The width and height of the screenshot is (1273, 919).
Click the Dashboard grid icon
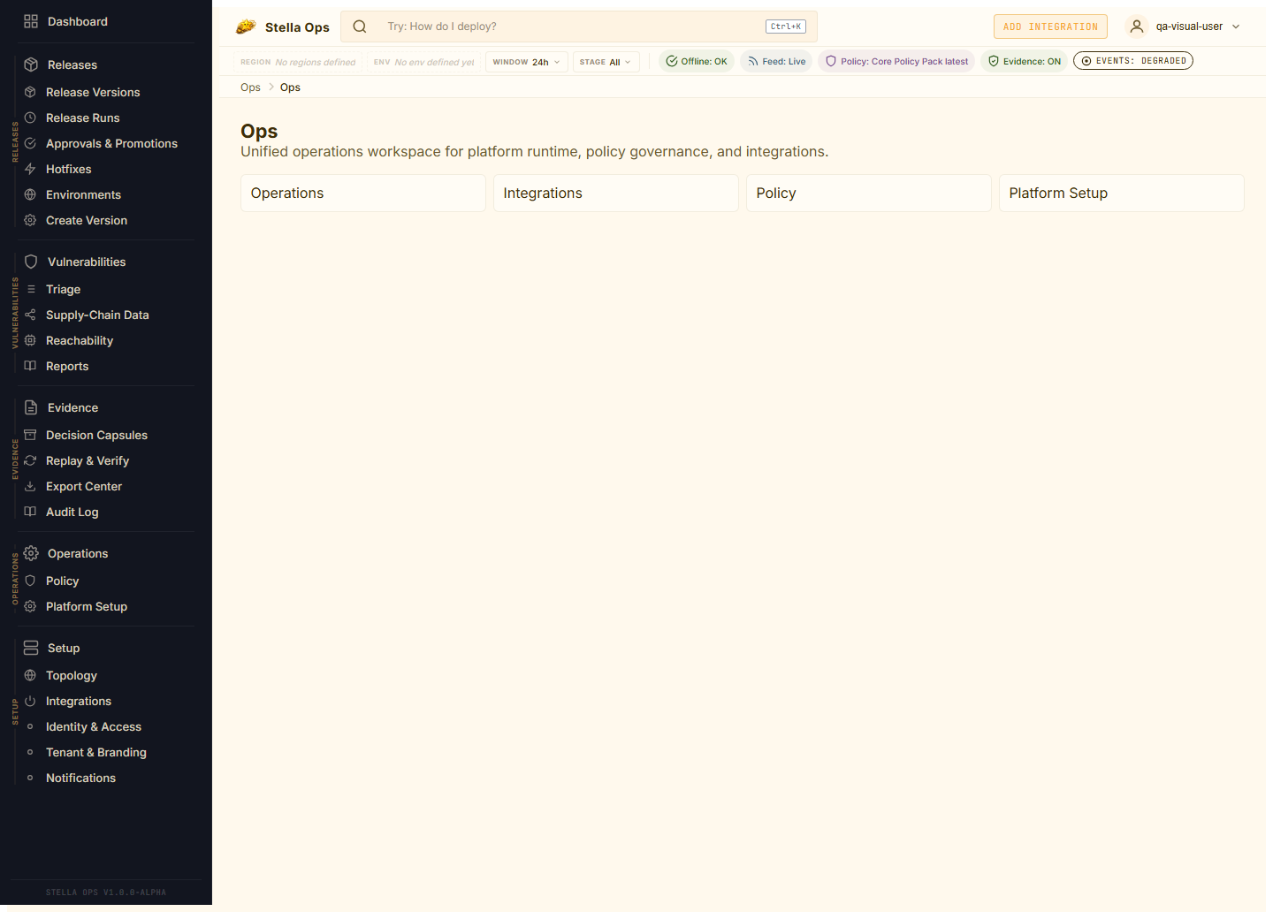31,21
